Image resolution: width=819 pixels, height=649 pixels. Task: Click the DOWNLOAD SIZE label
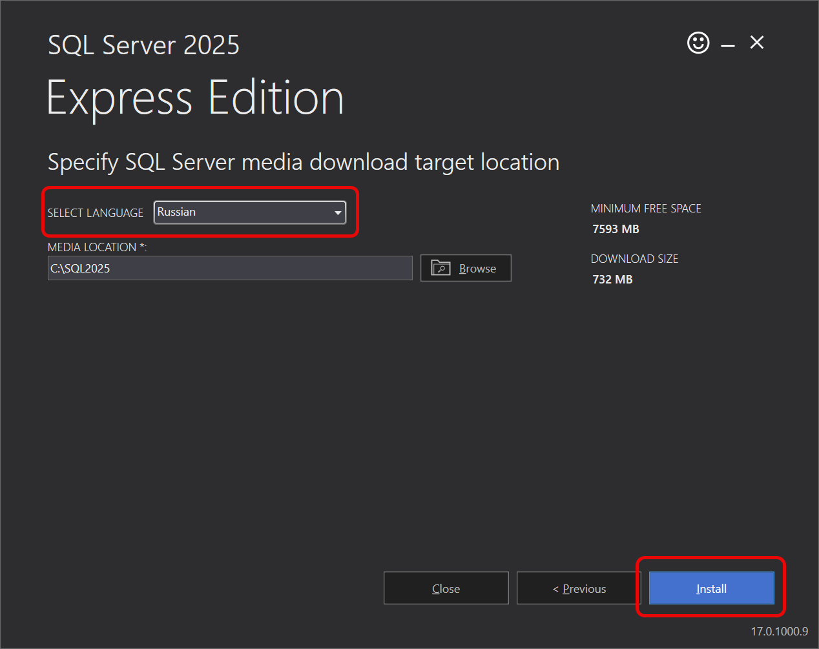634,259
